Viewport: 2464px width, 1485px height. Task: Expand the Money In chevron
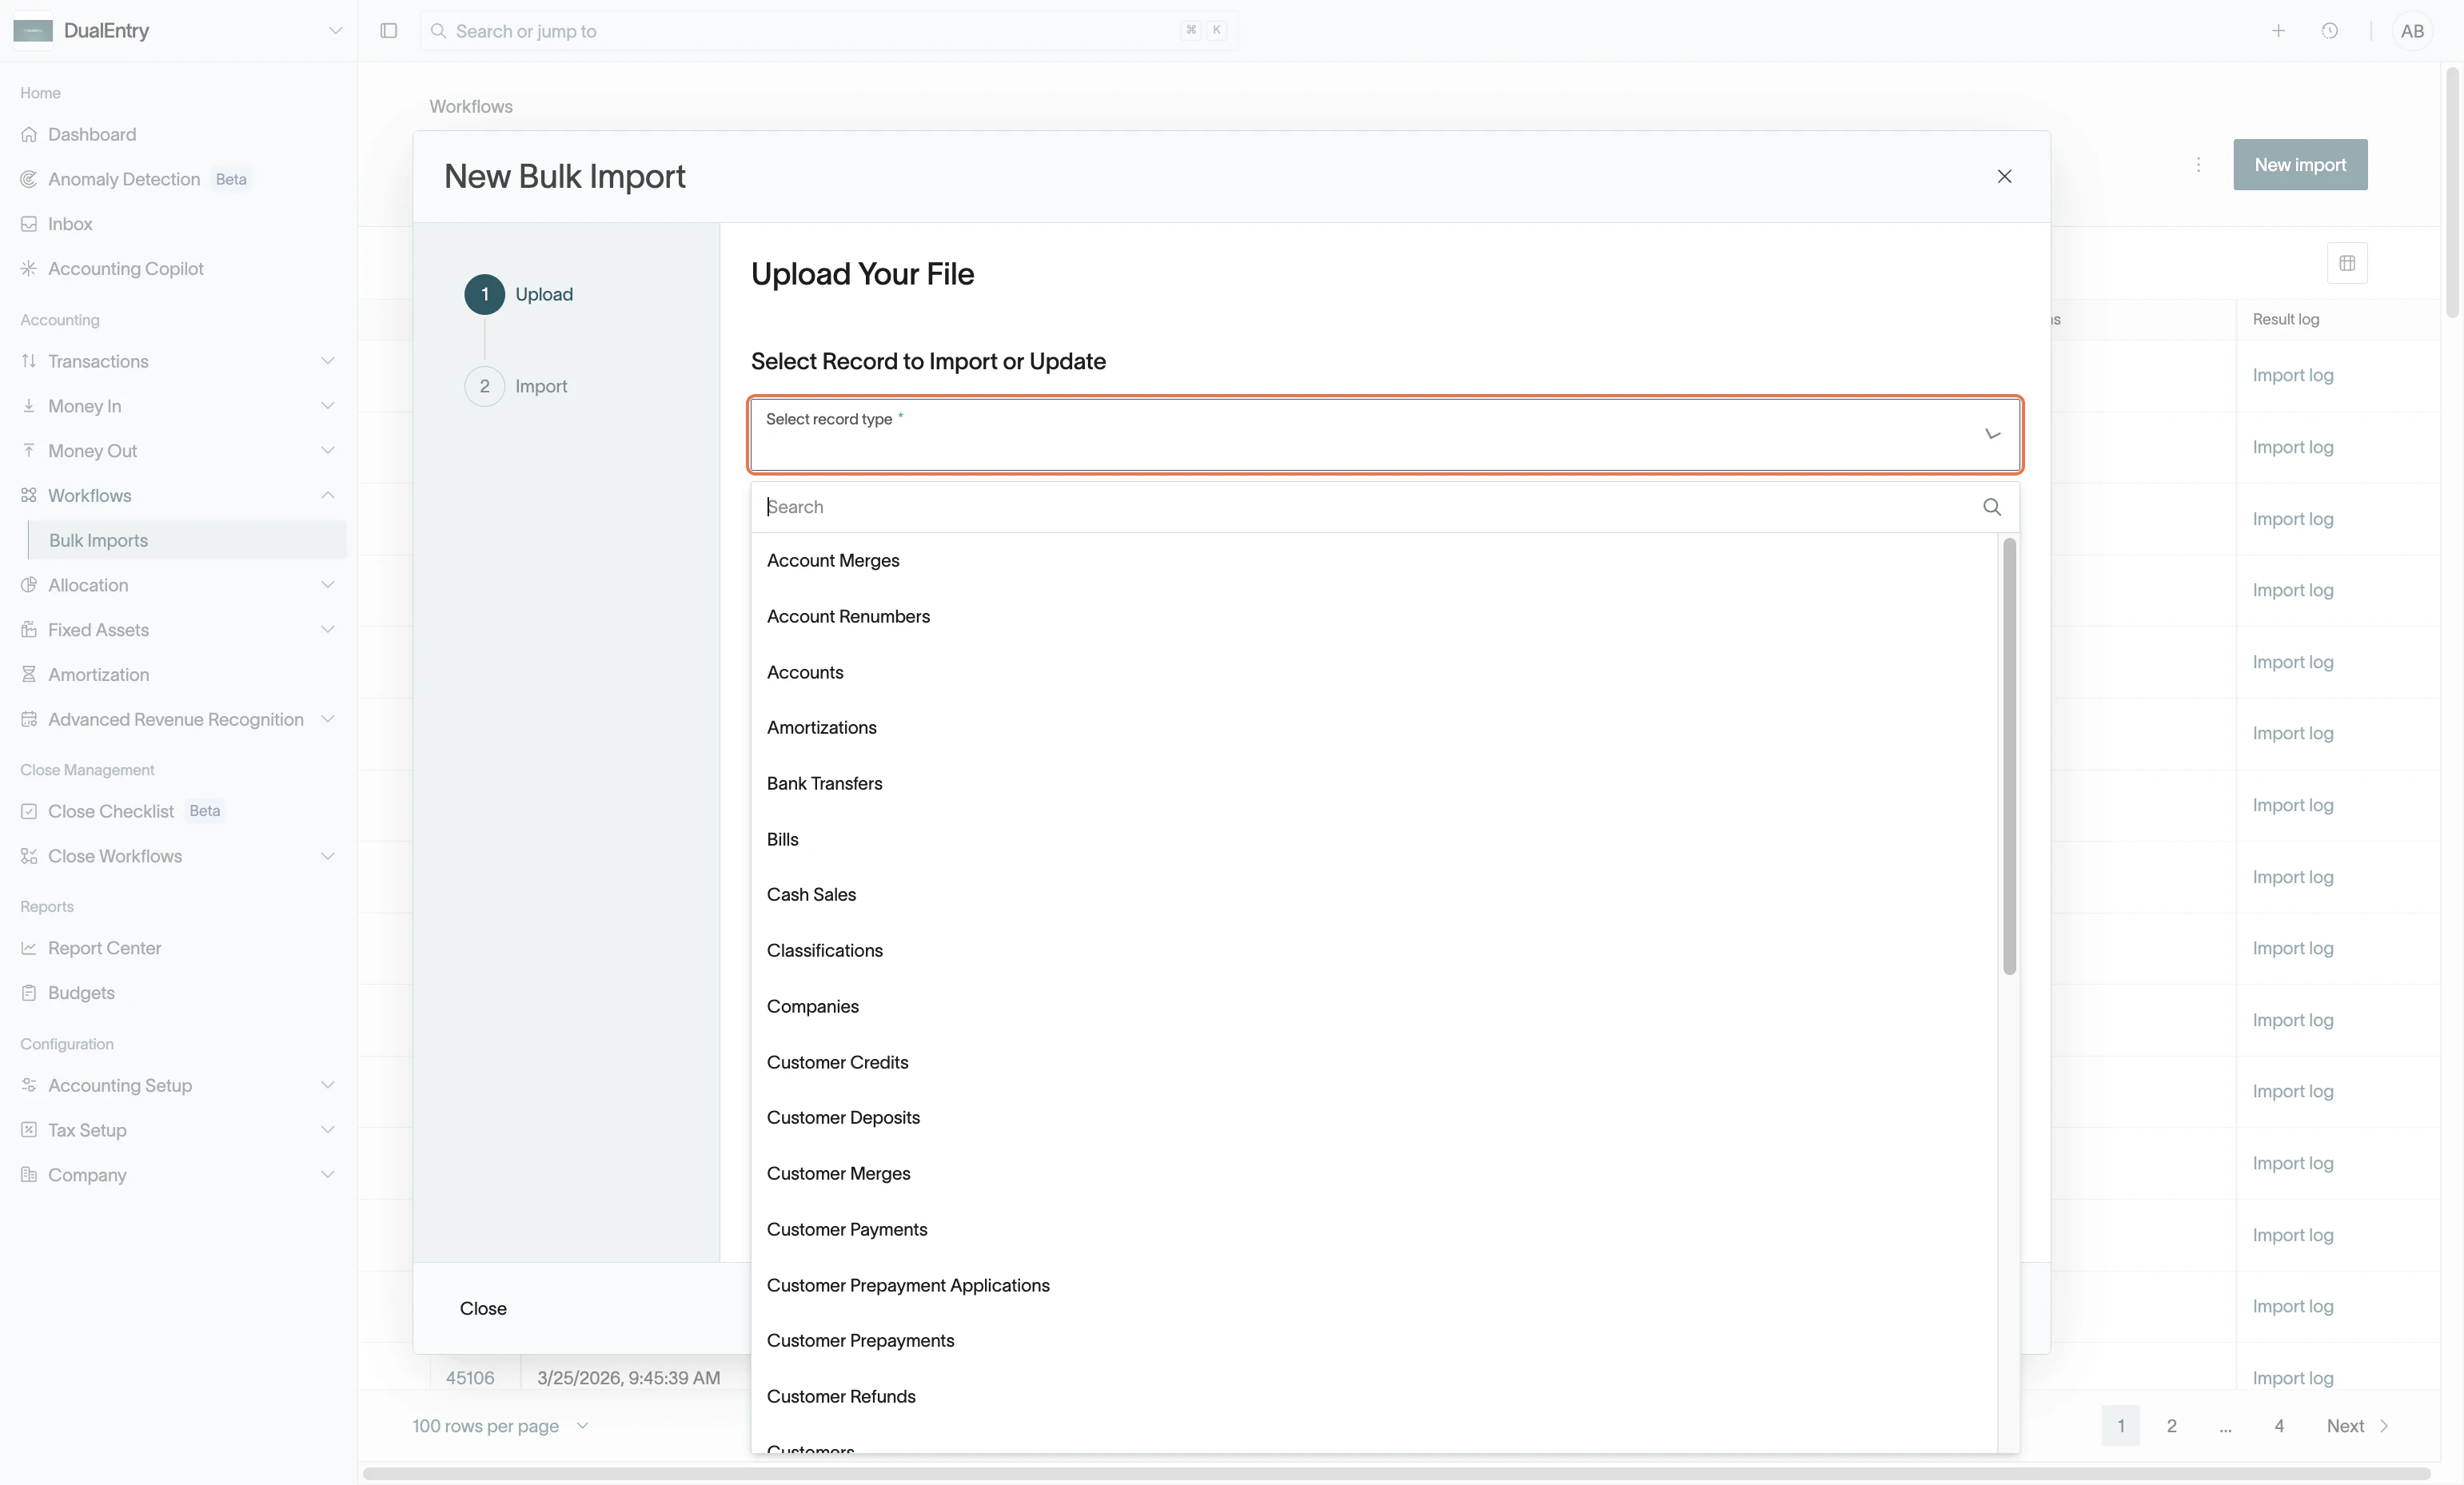(x=328, y=406)
